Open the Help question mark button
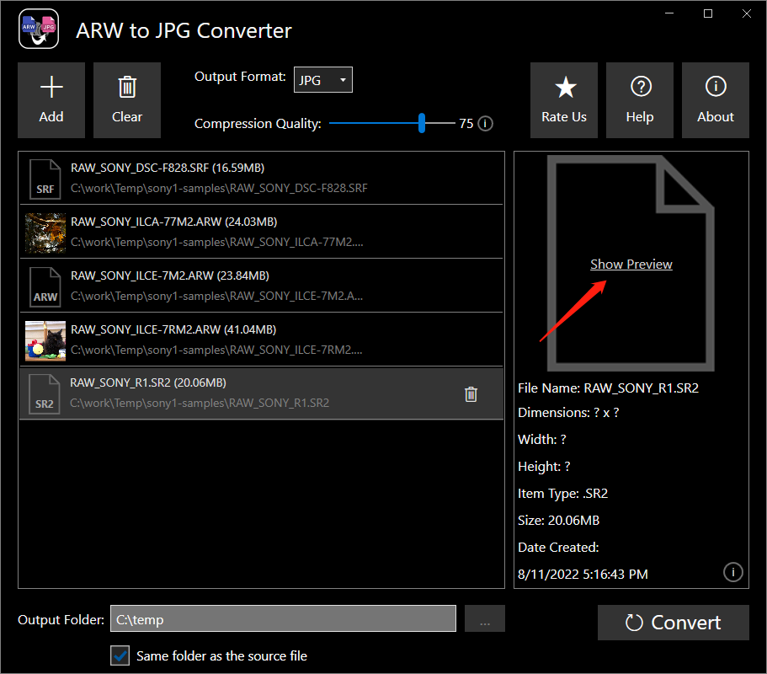The width and height of the screenshot is (767, 674). (x=640, y=100)
